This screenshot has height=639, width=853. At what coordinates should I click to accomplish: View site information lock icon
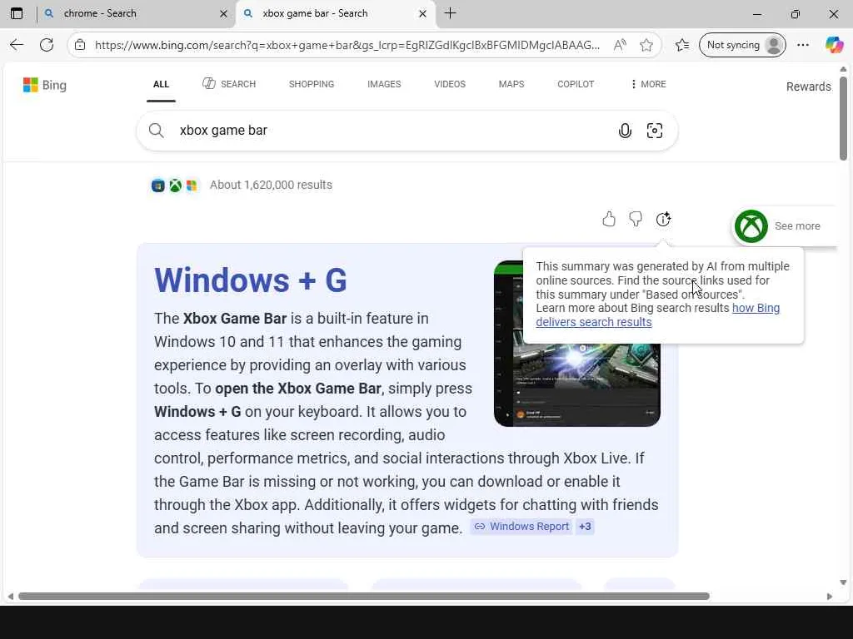80,45
